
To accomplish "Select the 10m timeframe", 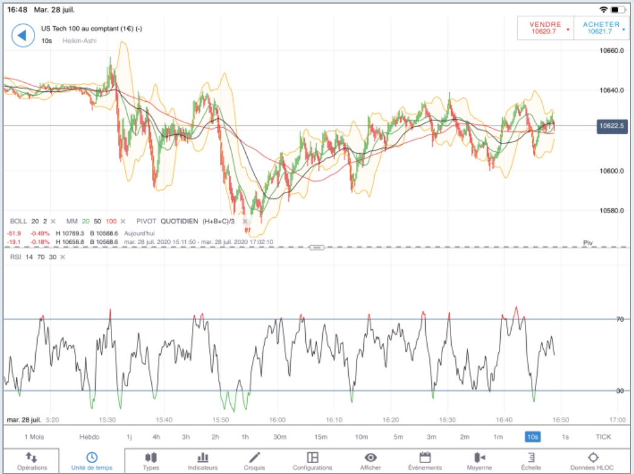I will click(x=362, y=437).
